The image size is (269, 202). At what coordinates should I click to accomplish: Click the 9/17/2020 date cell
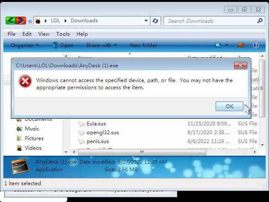pos(208,133)
